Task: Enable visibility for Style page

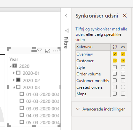Action: coord(123,67)
